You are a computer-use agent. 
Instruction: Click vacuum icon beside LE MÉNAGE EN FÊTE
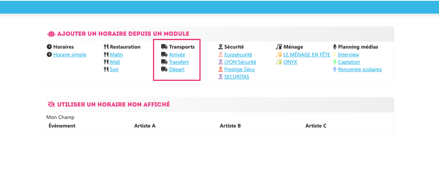pyautogui.click(x=279, y=55)
